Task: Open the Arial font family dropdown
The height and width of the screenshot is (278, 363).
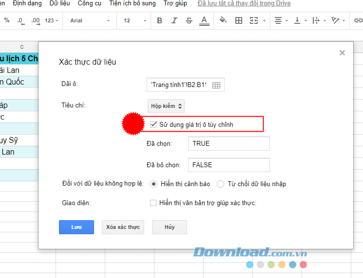Action: (90, 20)
